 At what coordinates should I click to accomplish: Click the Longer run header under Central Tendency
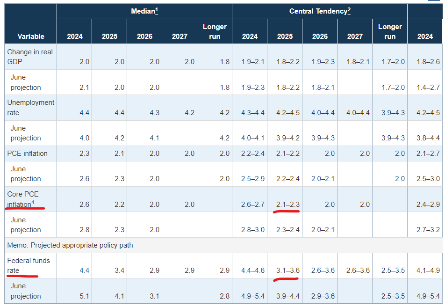390,31
